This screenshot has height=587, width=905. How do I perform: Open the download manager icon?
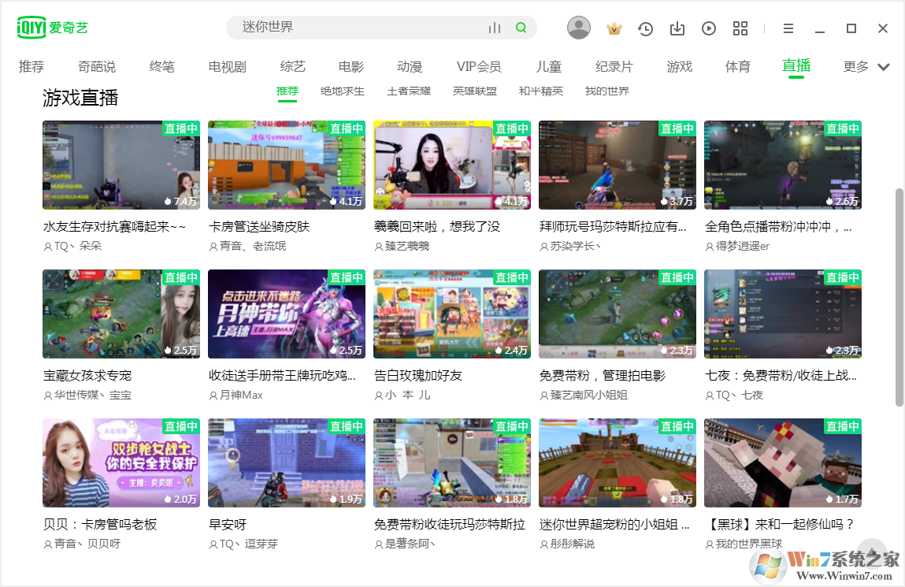click(x=677, y=28)
